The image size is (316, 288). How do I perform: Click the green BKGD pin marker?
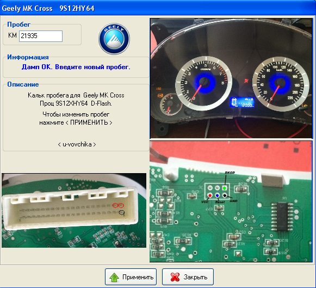(x=225, y=188)
